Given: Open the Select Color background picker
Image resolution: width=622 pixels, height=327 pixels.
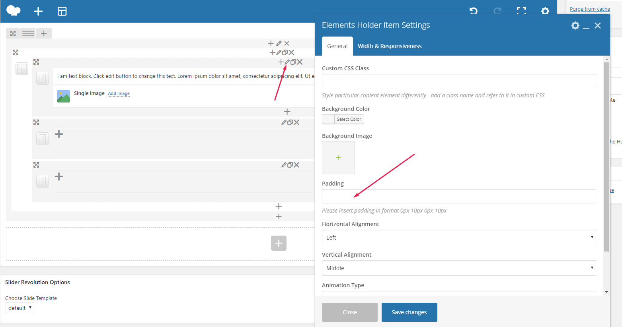Looking at the screenshot, I should click(343, 119).
